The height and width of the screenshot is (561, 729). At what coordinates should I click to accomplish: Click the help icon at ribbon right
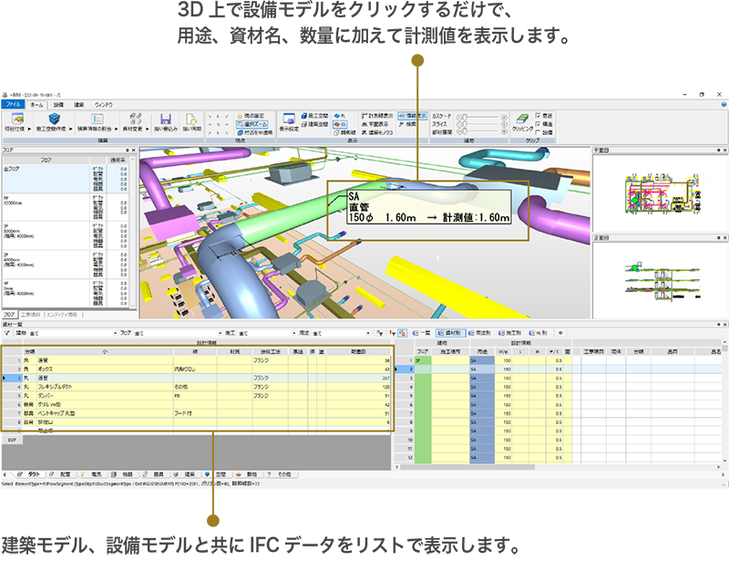pyautogui.click(x=722, y=105)
